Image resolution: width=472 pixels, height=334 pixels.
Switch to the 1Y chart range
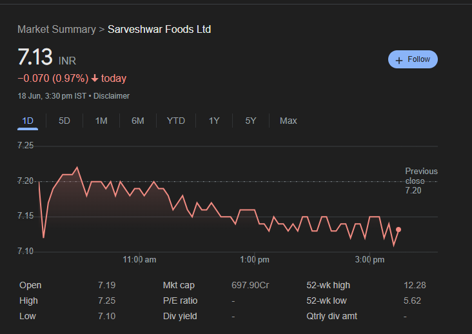(214, 121)
